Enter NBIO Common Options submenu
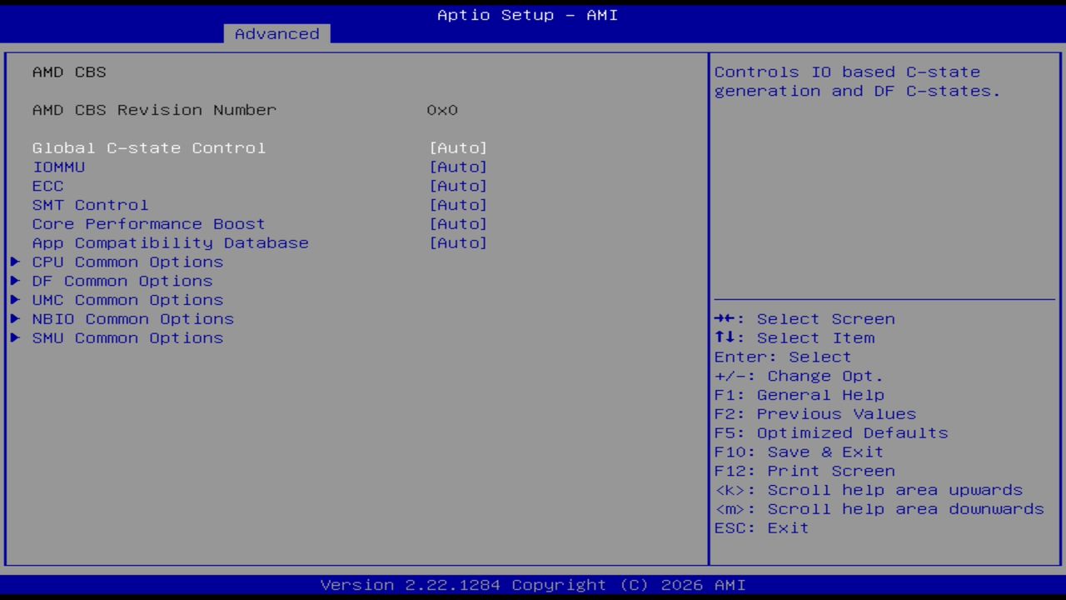The width and height of the screenshot is (1066, 600). (133, 319)
